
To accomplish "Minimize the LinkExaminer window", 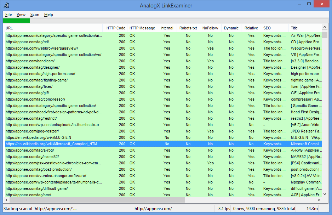I will 299,4.
